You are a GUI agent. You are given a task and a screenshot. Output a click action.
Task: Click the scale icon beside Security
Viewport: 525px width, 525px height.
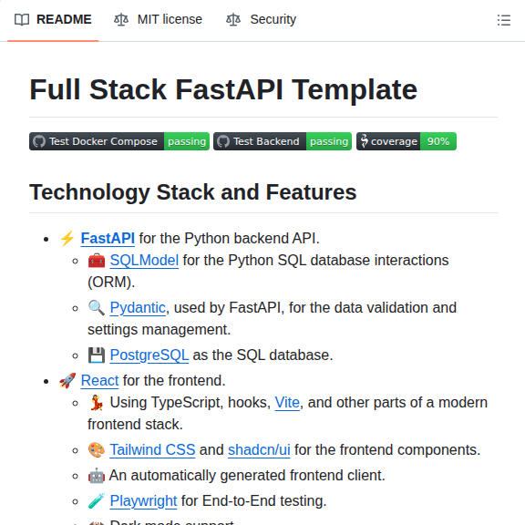233,20
